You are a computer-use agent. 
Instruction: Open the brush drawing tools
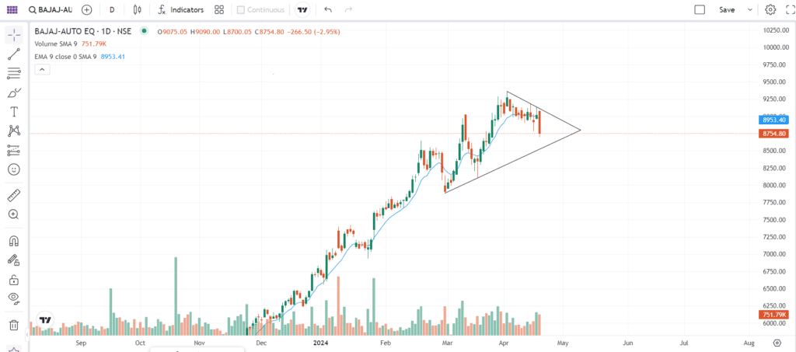click(13, 92)
